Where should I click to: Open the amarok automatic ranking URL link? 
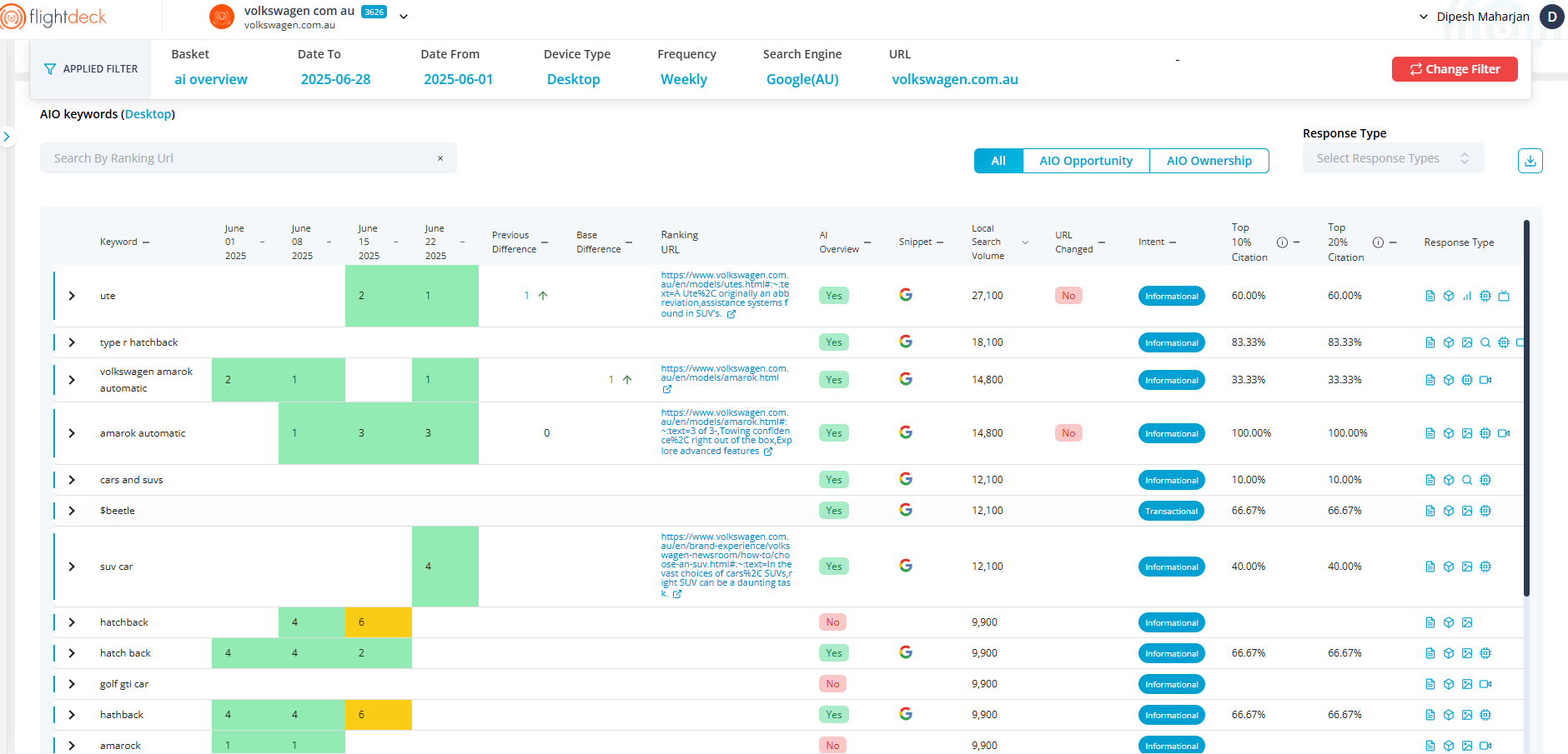[726, 432]
